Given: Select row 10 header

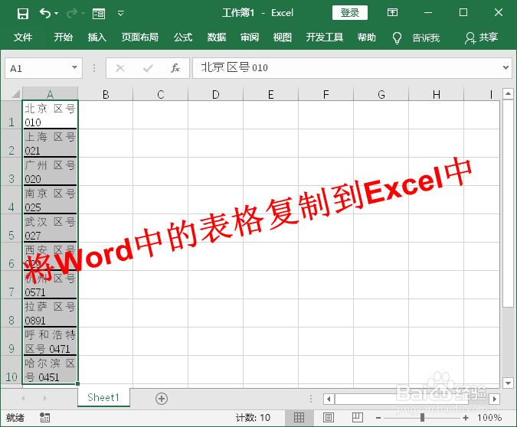Looking at the screenshot, I should coord(11,370).
